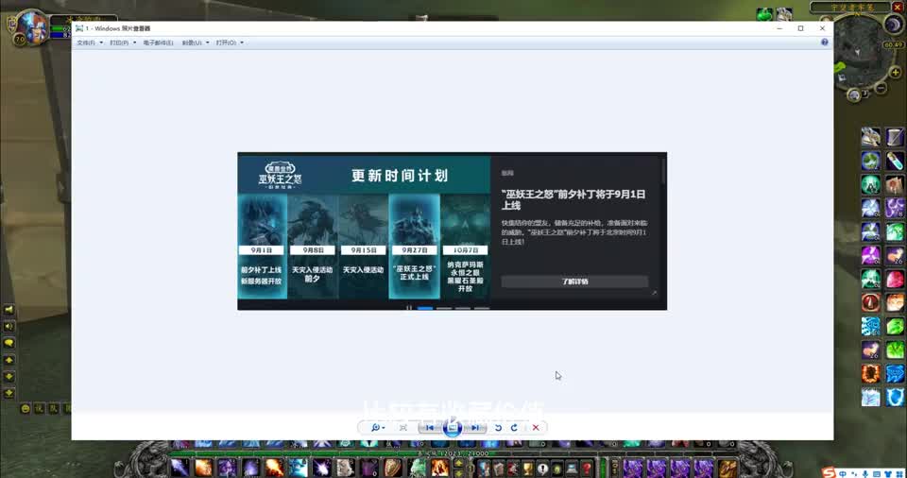Click the Sogou S input method tray icon
The width and height of the screenshot is (907, 478).
(x=829, y=473)
